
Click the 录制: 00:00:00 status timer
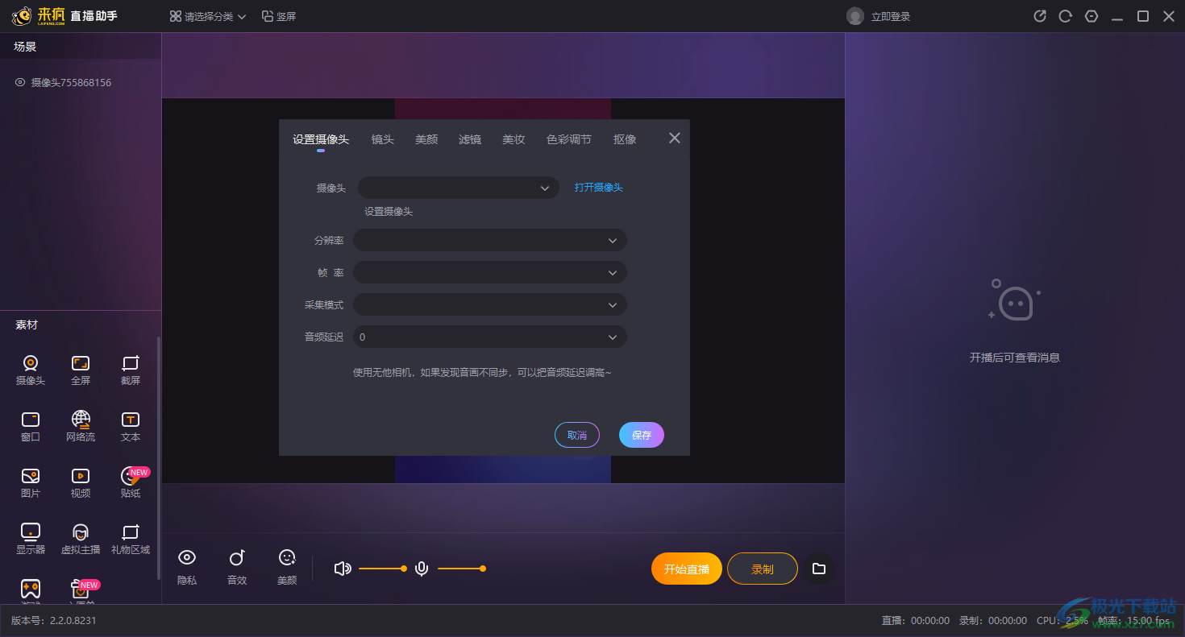coord(993,621)
